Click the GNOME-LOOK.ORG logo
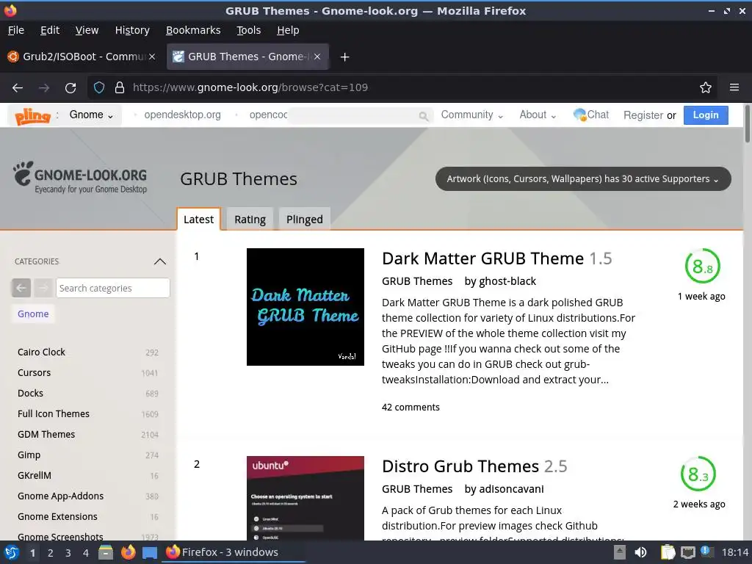The image size is (752, 564). point(80,178)
